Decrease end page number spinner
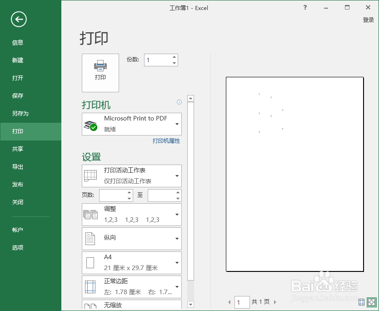 (178, 199)
